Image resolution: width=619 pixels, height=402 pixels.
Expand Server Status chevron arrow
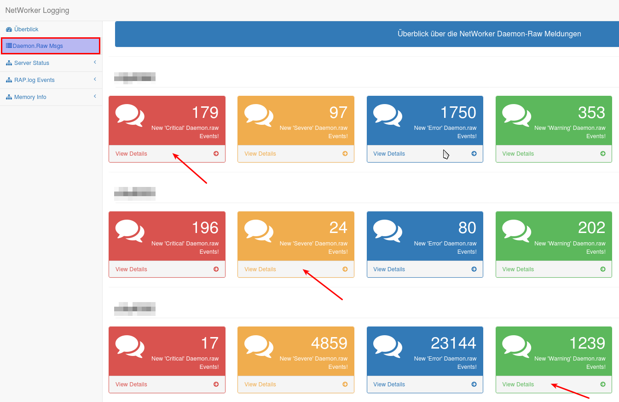point(95,62)
